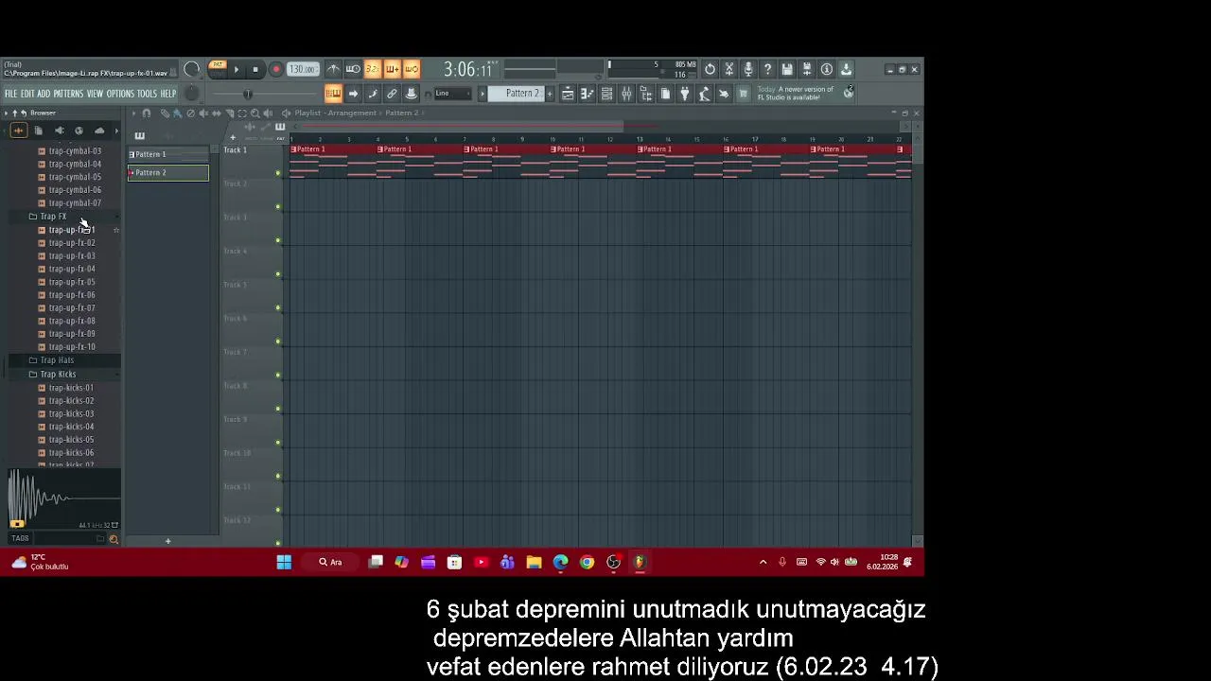The width and height of the screenshot is (1211, 681).
Task: Open the Pattern 2 selector dropdown
Action: tap(517, 94)
